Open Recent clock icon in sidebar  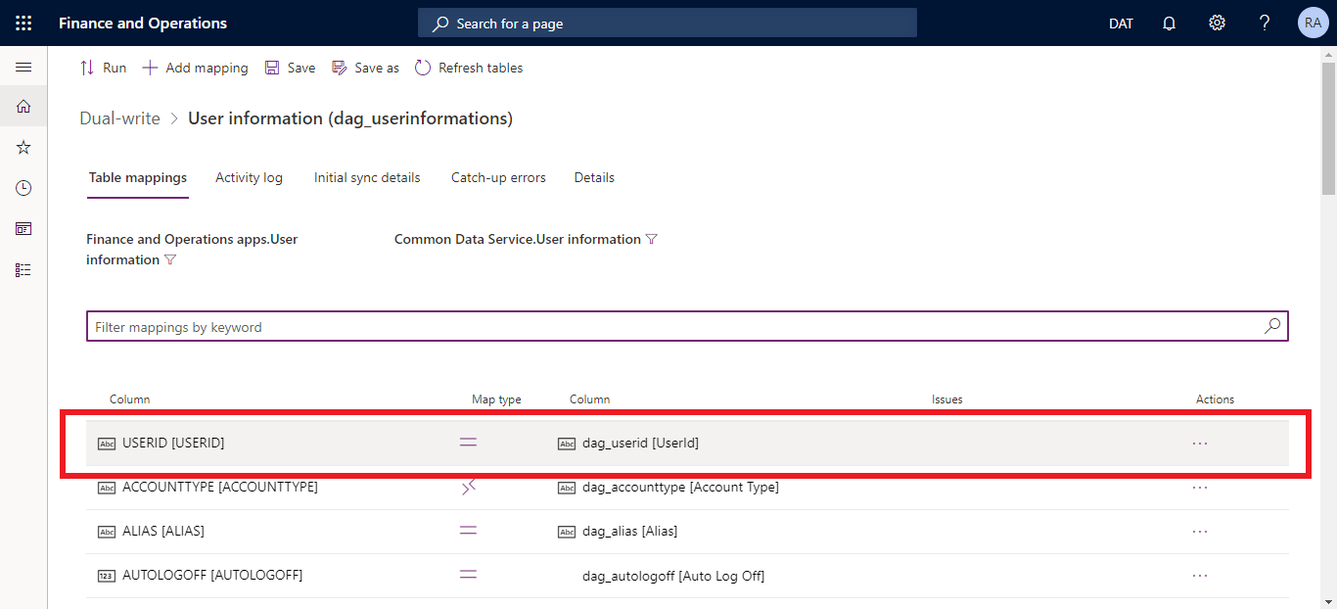23,188
